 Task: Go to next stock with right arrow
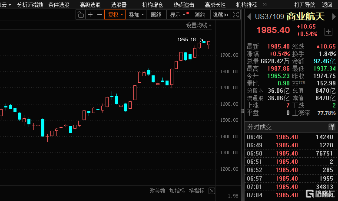tap(334, 17)
